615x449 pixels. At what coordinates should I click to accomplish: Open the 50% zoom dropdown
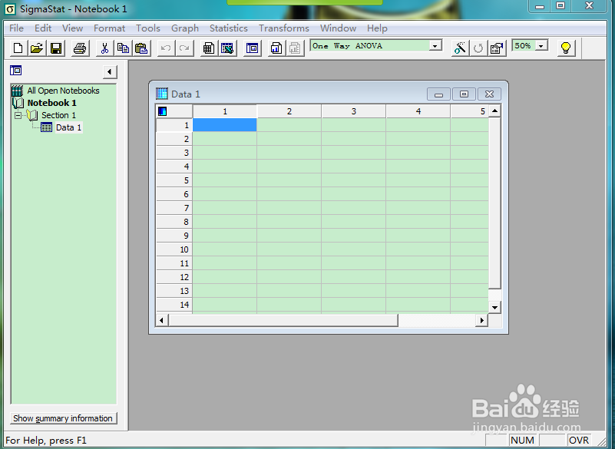click(x=541, y=46)
